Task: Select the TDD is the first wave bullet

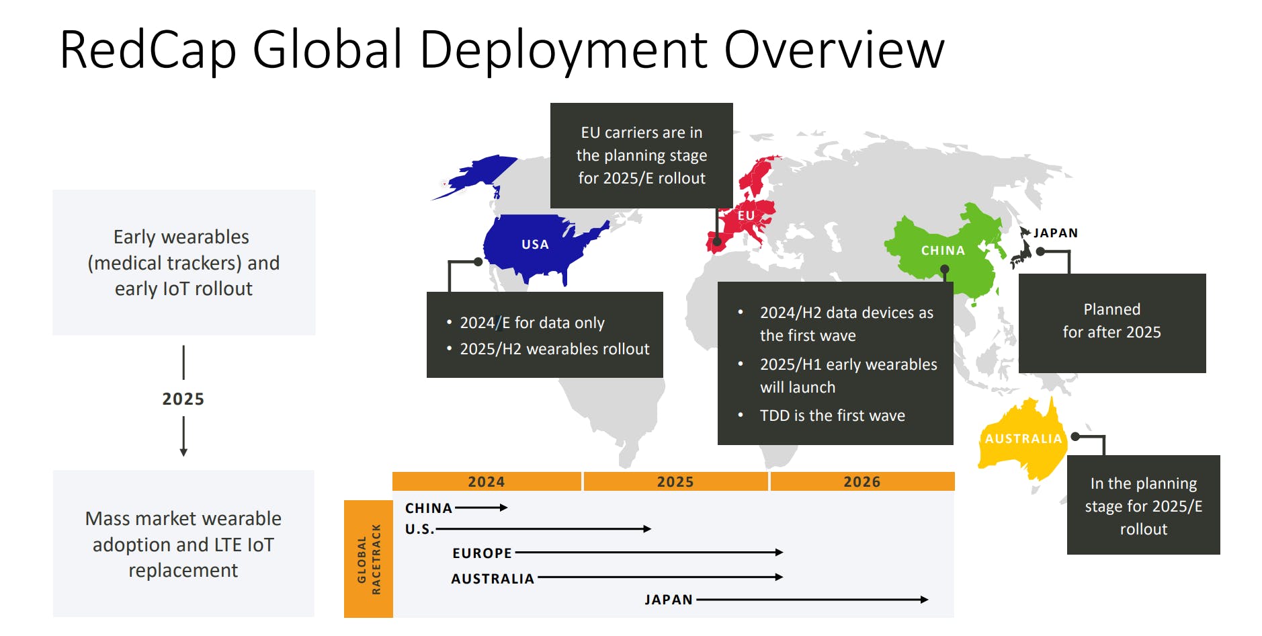Action: pyautogui.click(x=831, y=415)
